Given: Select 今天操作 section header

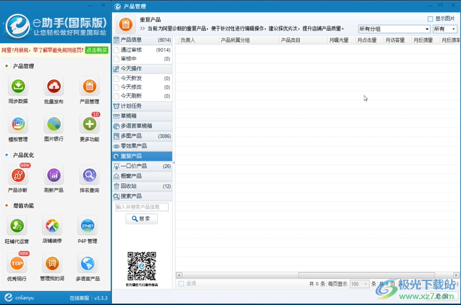Looking at the screenshot, I should tap(142, 69).
